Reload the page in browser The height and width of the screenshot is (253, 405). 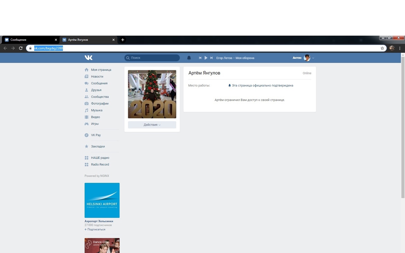[x=21, y=48]
